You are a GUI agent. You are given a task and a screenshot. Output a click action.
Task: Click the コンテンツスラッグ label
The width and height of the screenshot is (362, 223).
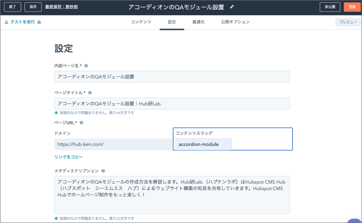194,133
